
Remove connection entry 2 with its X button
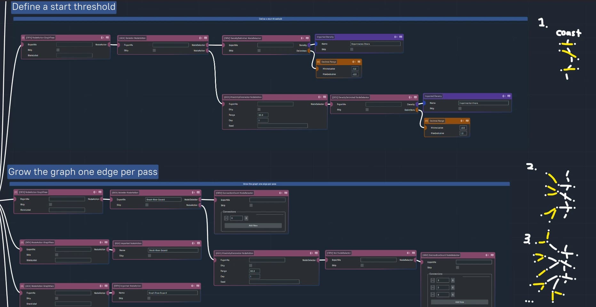click(453, 288)
